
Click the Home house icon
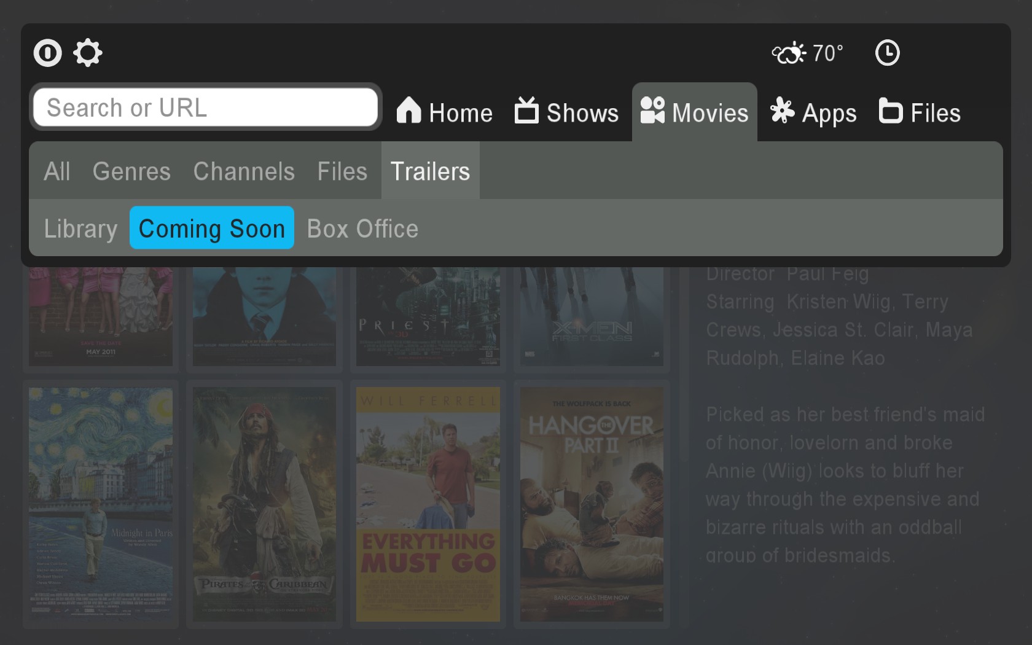pos(408,111)
